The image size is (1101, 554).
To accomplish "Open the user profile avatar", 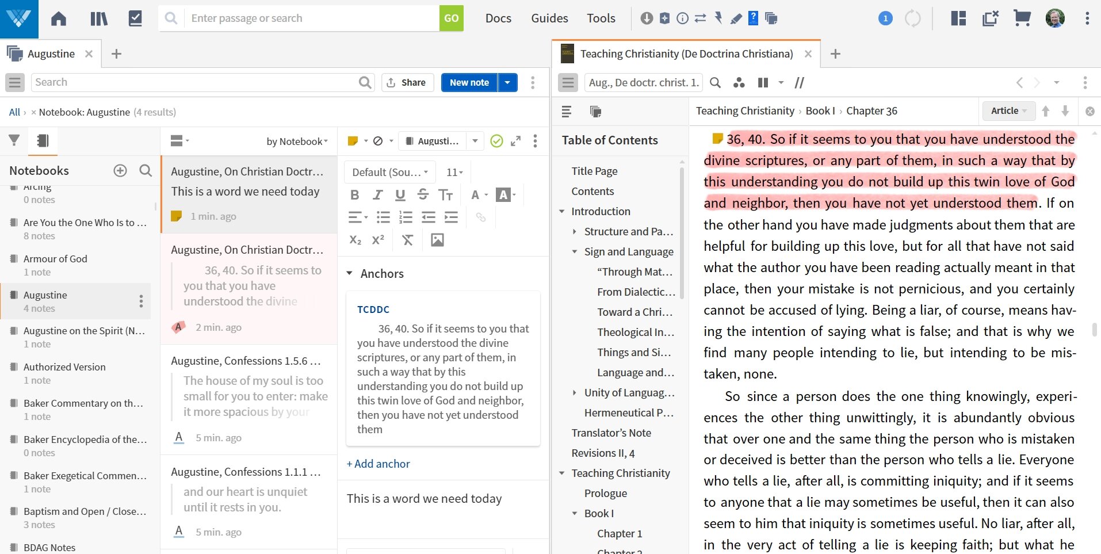I will click(1055, 18).
